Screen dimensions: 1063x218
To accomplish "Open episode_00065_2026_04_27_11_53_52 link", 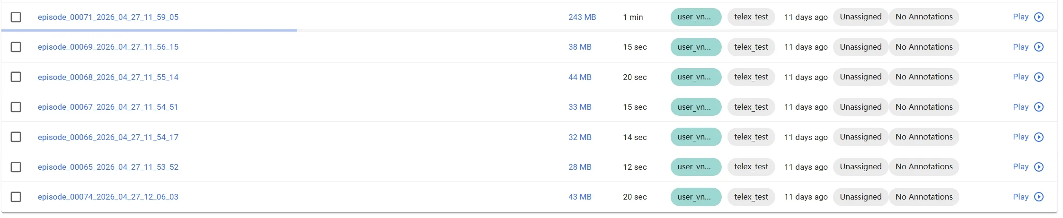I will [x=108, y=167].
